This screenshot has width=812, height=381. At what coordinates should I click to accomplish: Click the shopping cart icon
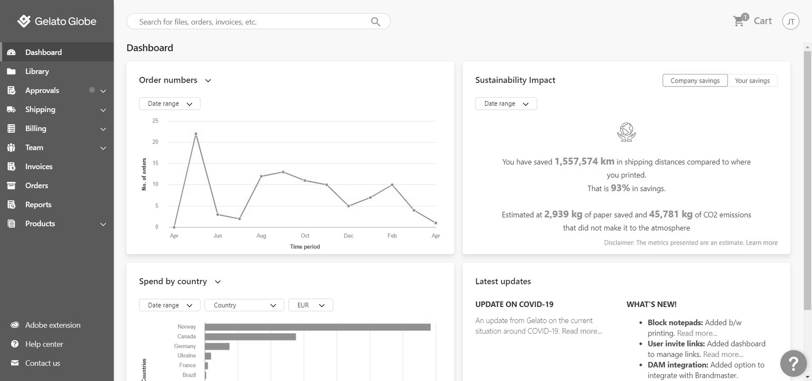tap(739, 21)
